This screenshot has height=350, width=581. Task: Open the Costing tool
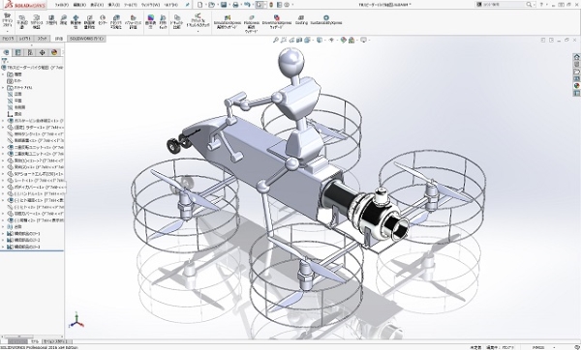(x=301, y=20)
